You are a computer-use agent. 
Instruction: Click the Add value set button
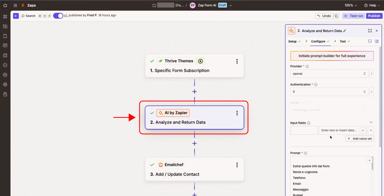pyautogui.click(x=360, y=139)
